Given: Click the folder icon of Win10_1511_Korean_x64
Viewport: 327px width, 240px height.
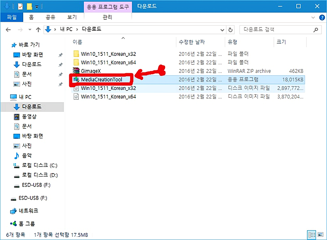Looking at the screenshot, I should tap(76, 62).
